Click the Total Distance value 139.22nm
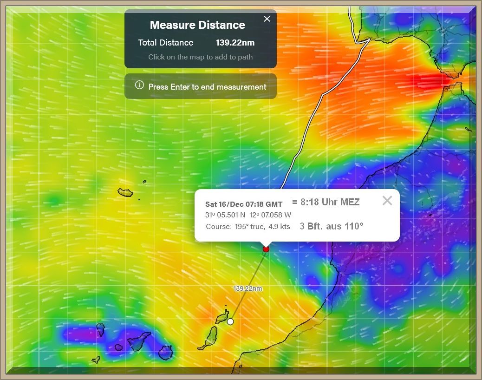The height and width of the screenshot is (380, 482). pyautogui.click(x=235, y=43)
